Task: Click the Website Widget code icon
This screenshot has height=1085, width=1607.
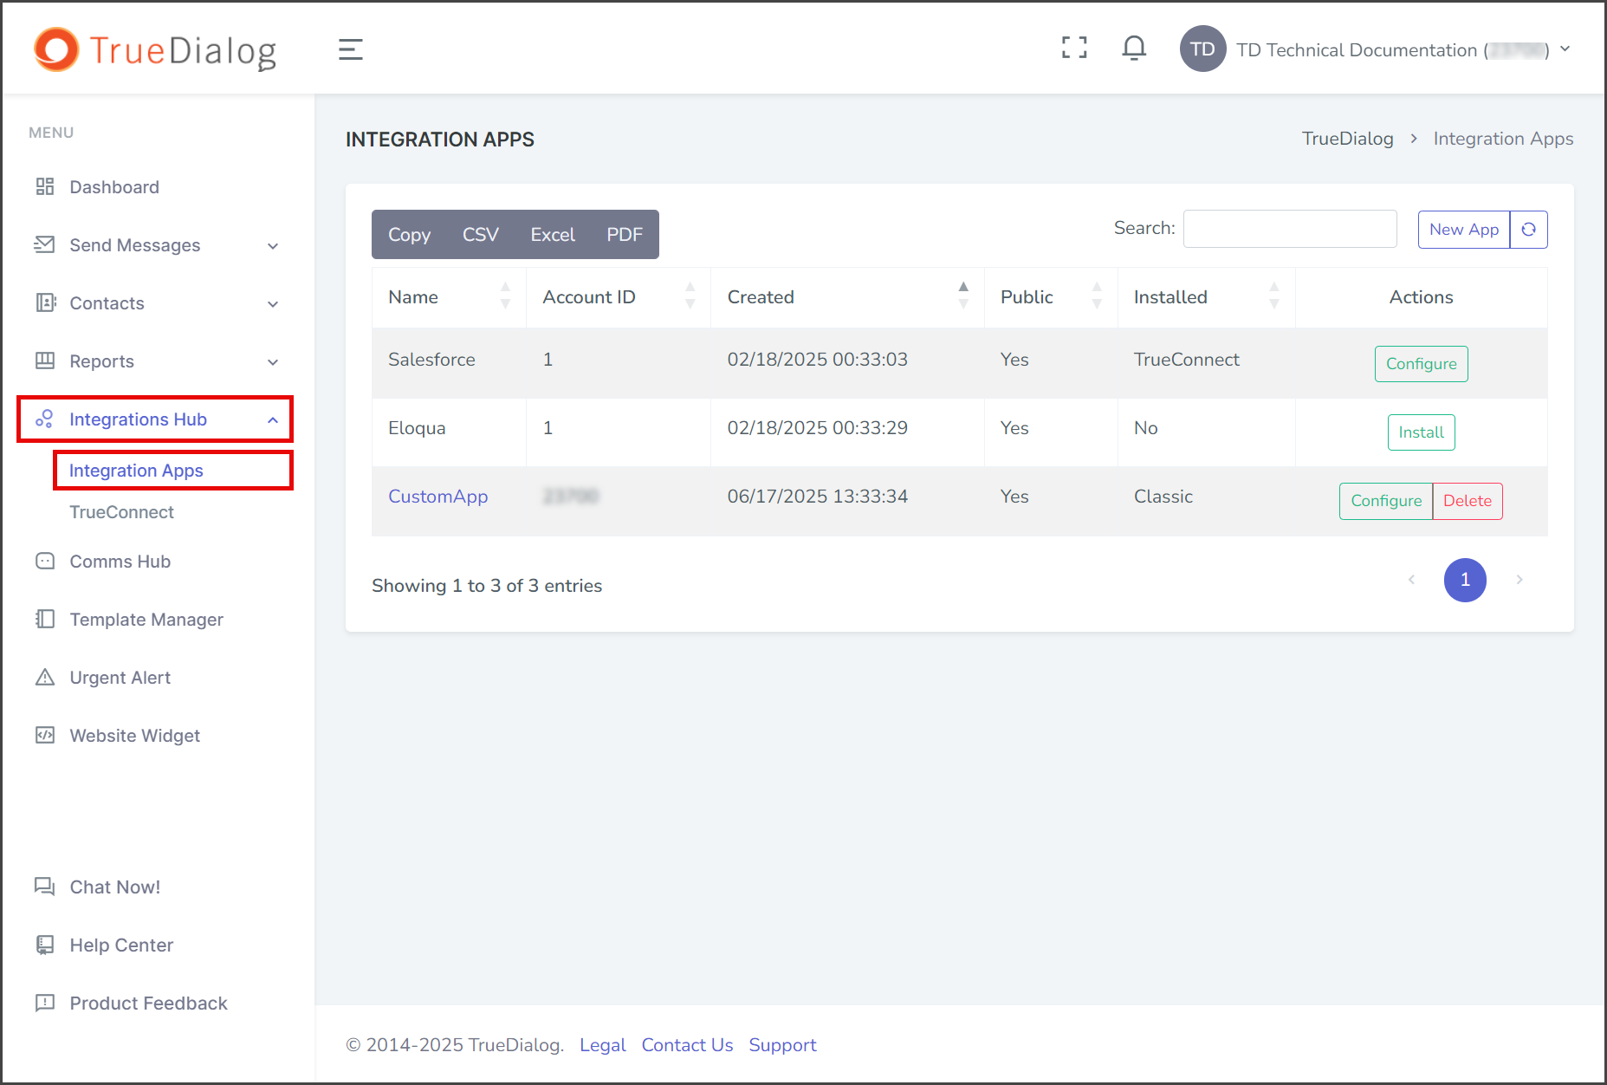Action: point(45,735)
